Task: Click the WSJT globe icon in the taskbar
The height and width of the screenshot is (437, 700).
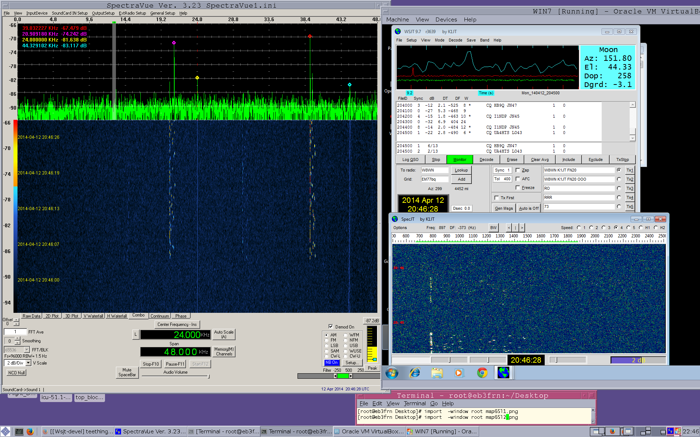Action: [x=503, y=373]
